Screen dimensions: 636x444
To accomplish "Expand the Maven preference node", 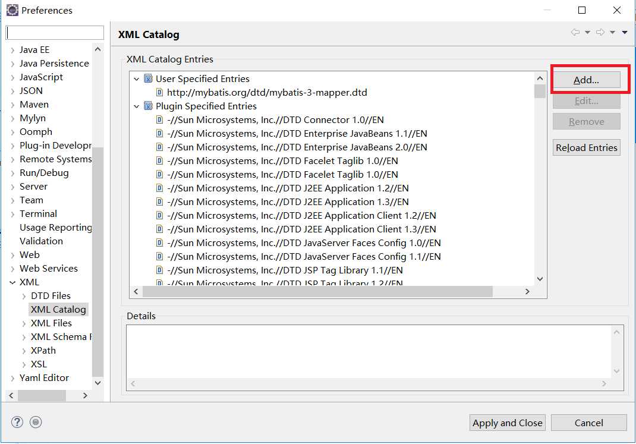I will pos(12,105).
